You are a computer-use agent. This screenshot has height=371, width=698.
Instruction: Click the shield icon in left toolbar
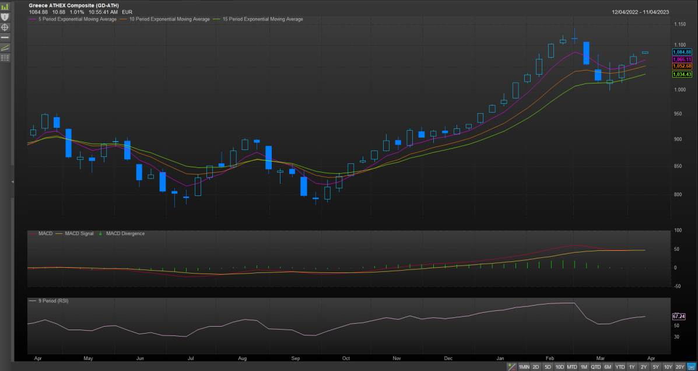tap(5, 16)
